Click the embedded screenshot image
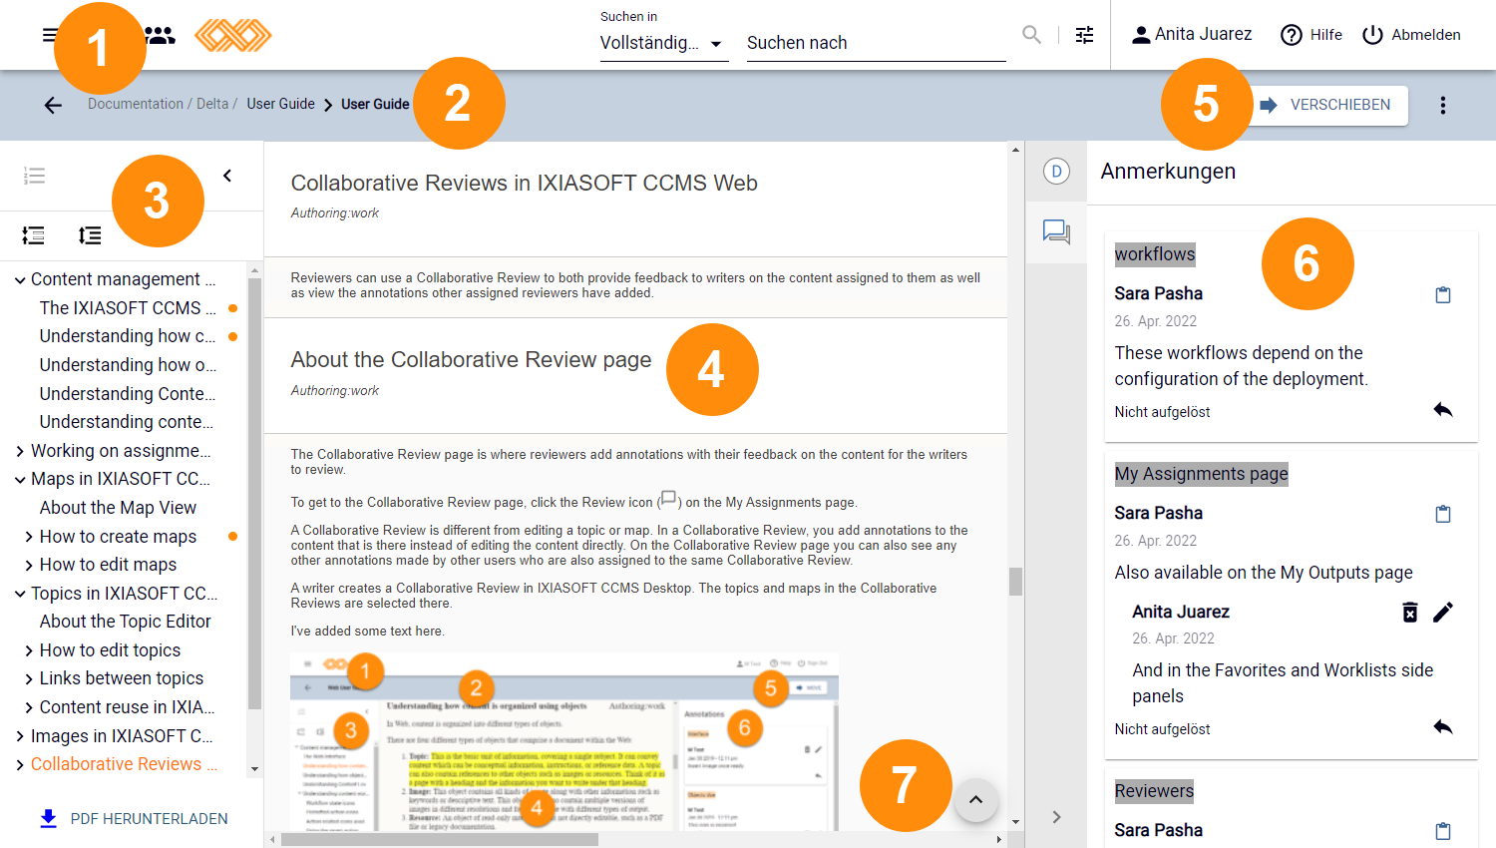The height and width of the screenshot is (848, 1496). click(x=564, y=742)
